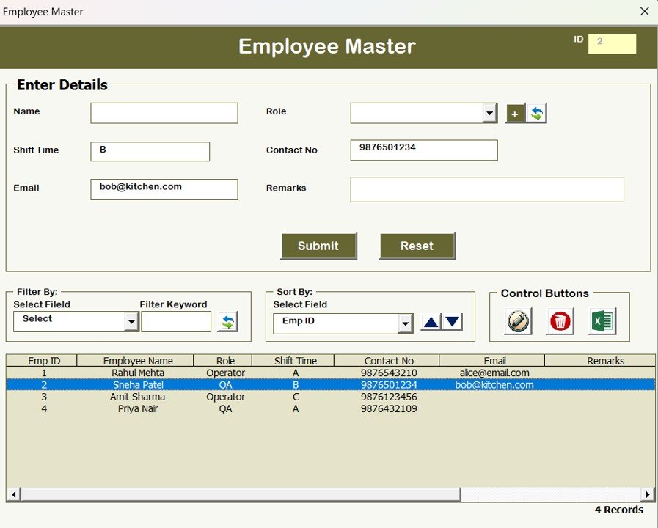Sort records descending with the down triangle
Image resolution: width=658 pixels, height=528 pixels.
450,322
